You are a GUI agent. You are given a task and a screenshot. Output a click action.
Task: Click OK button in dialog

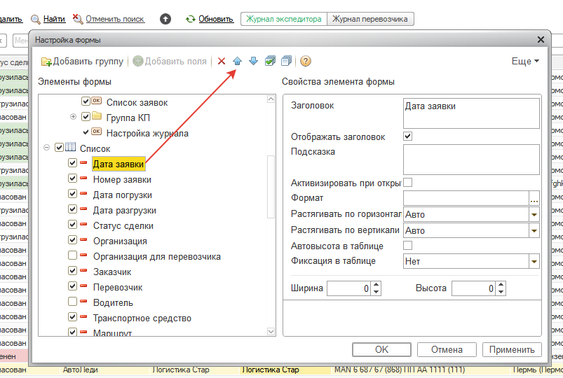pos(381,350)
